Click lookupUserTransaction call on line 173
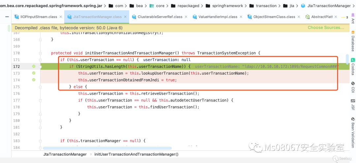This screenshot has width=356, height=163. pos(165,73)
